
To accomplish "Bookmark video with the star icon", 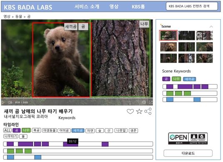I will [139, 112].
